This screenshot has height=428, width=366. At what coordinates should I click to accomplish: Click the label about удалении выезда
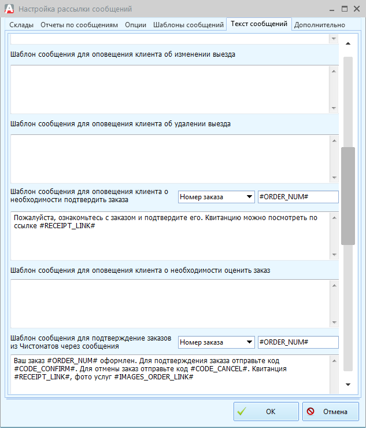120,124
